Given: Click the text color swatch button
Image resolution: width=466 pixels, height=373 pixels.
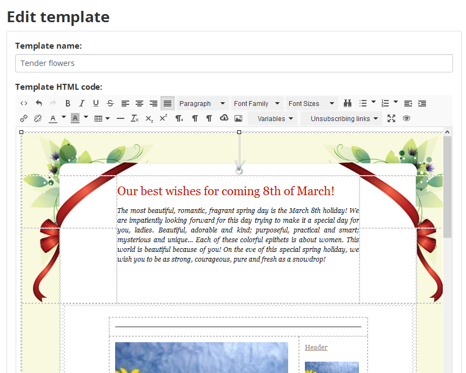Looking at the screenshot, I should tap(53, 118).
